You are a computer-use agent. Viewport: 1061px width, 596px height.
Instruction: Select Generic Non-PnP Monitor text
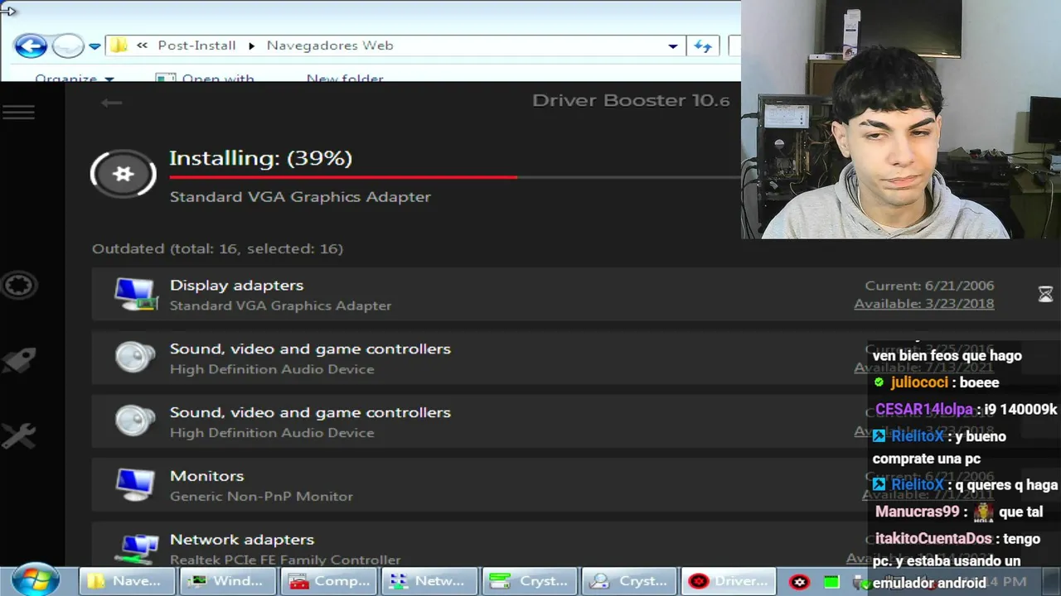coord(261,497)
